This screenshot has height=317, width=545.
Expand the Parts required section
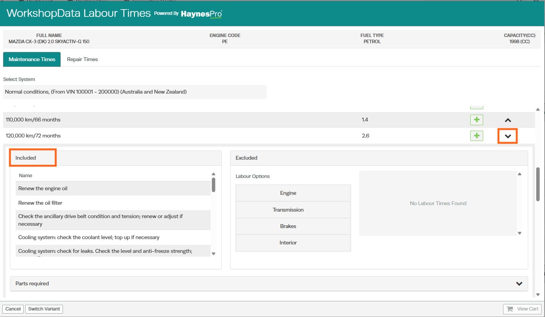(x=519, y=284)
